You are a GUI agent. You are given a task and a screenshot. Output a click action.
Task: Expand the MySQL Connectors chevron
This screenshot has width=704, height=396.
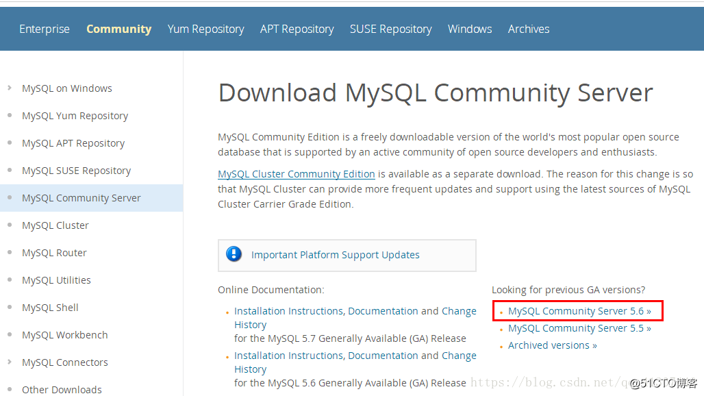[10, 362]
